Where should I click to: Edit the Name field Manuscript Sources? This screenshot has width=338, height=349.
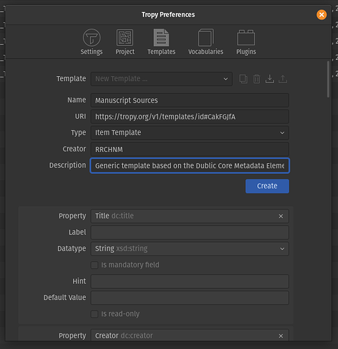[x=190, y=101]
